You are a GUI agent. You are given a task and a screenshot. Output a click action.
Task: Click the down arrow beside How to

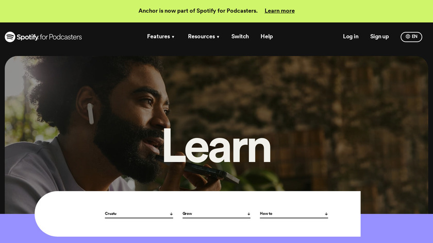click(x=326, y=214)
